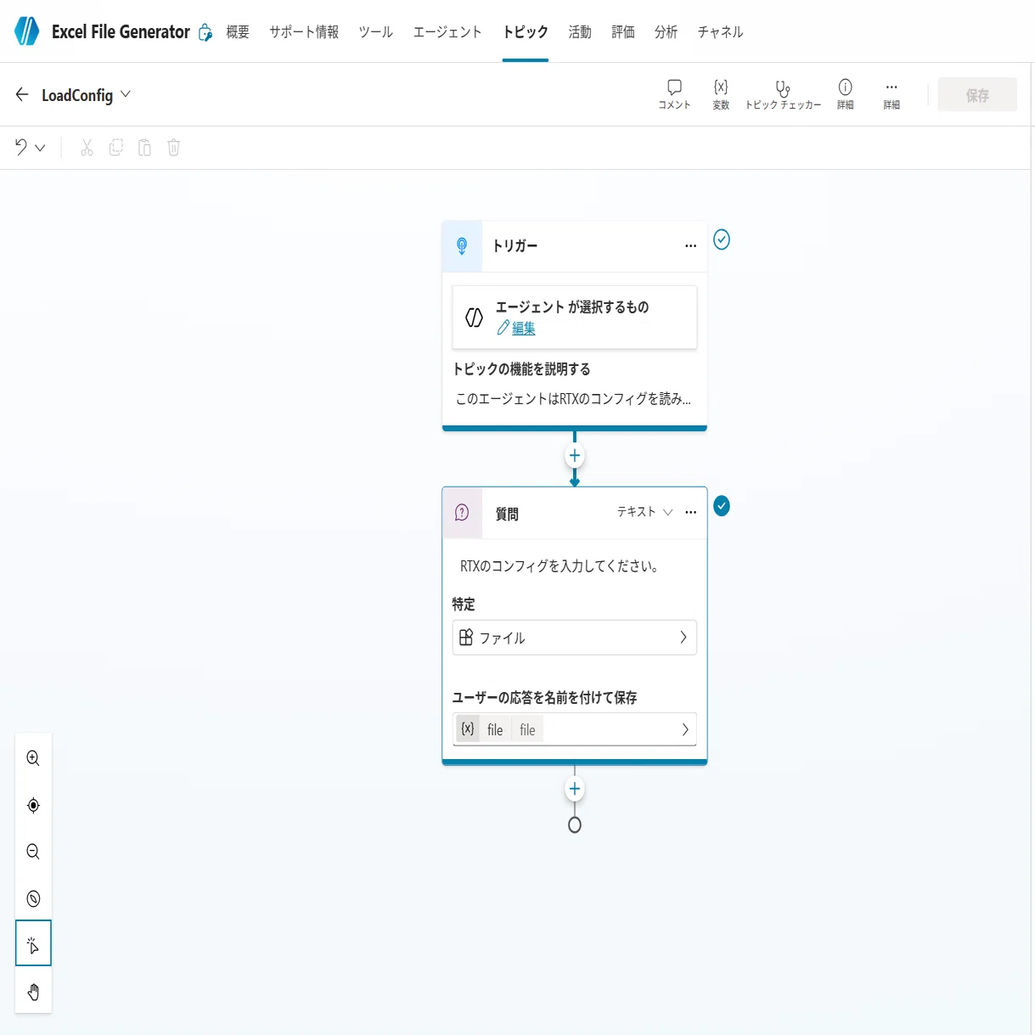Activate the selection pointer tool

click(33, 944)
